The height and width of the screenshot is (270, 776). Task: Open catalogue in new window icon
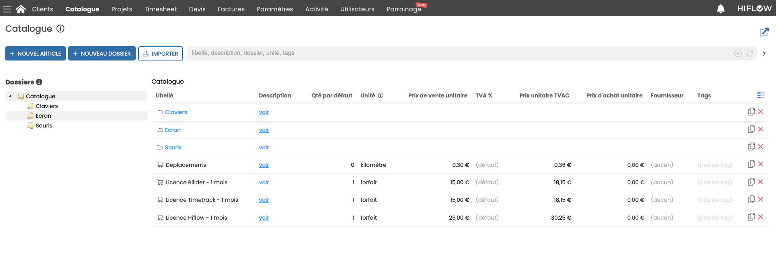pos(764,32)
